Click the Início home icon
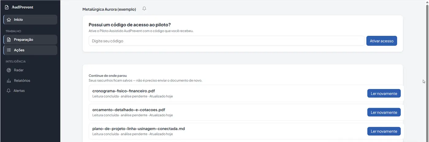Screen dimensions: 429x142 tap(9, 20)
